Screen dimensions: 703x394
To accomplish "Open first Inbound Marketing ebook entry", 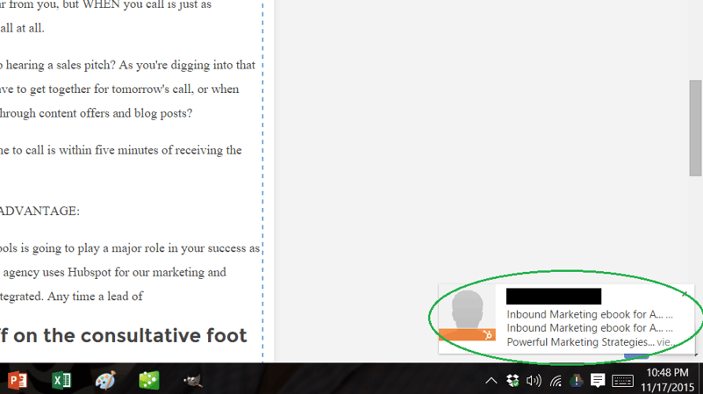I will 585,314.
